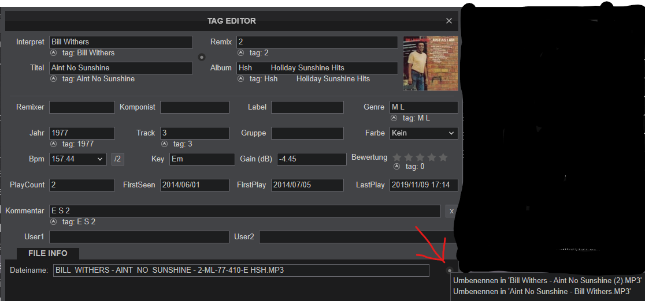Set rating to three stars

point(420,157)
